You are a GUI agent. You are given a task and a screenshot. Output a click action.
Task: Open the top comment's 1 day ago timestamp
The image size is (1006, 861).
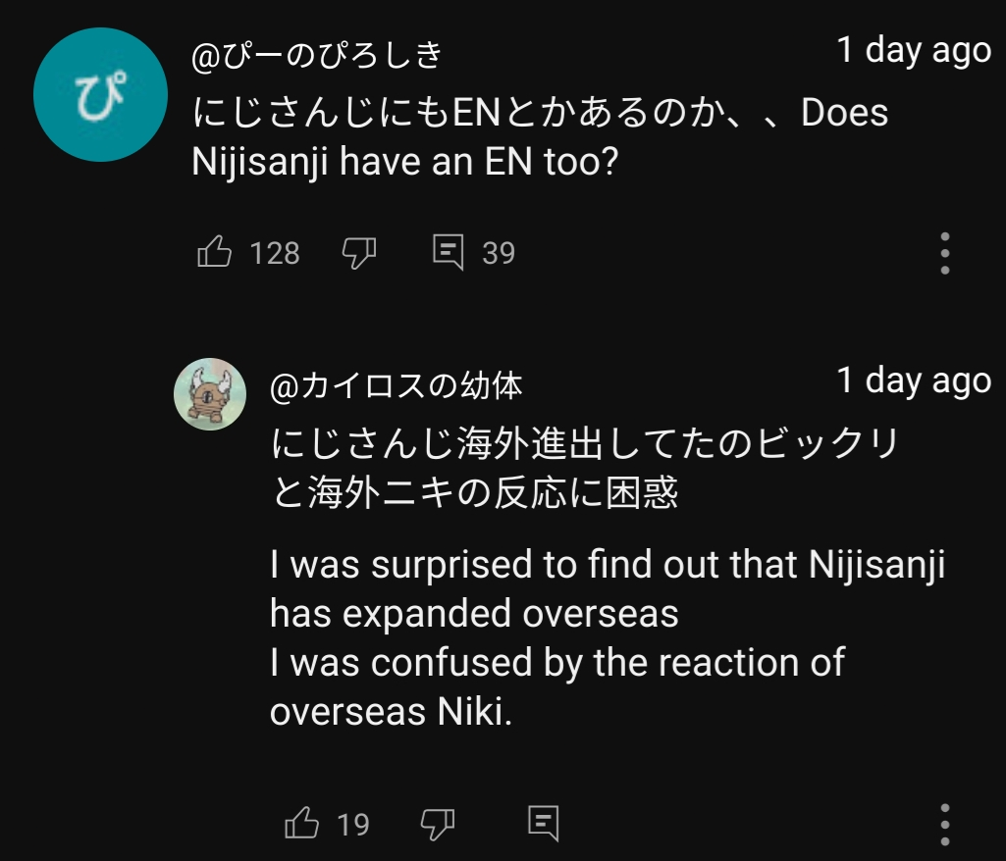[x=915, y=50]
